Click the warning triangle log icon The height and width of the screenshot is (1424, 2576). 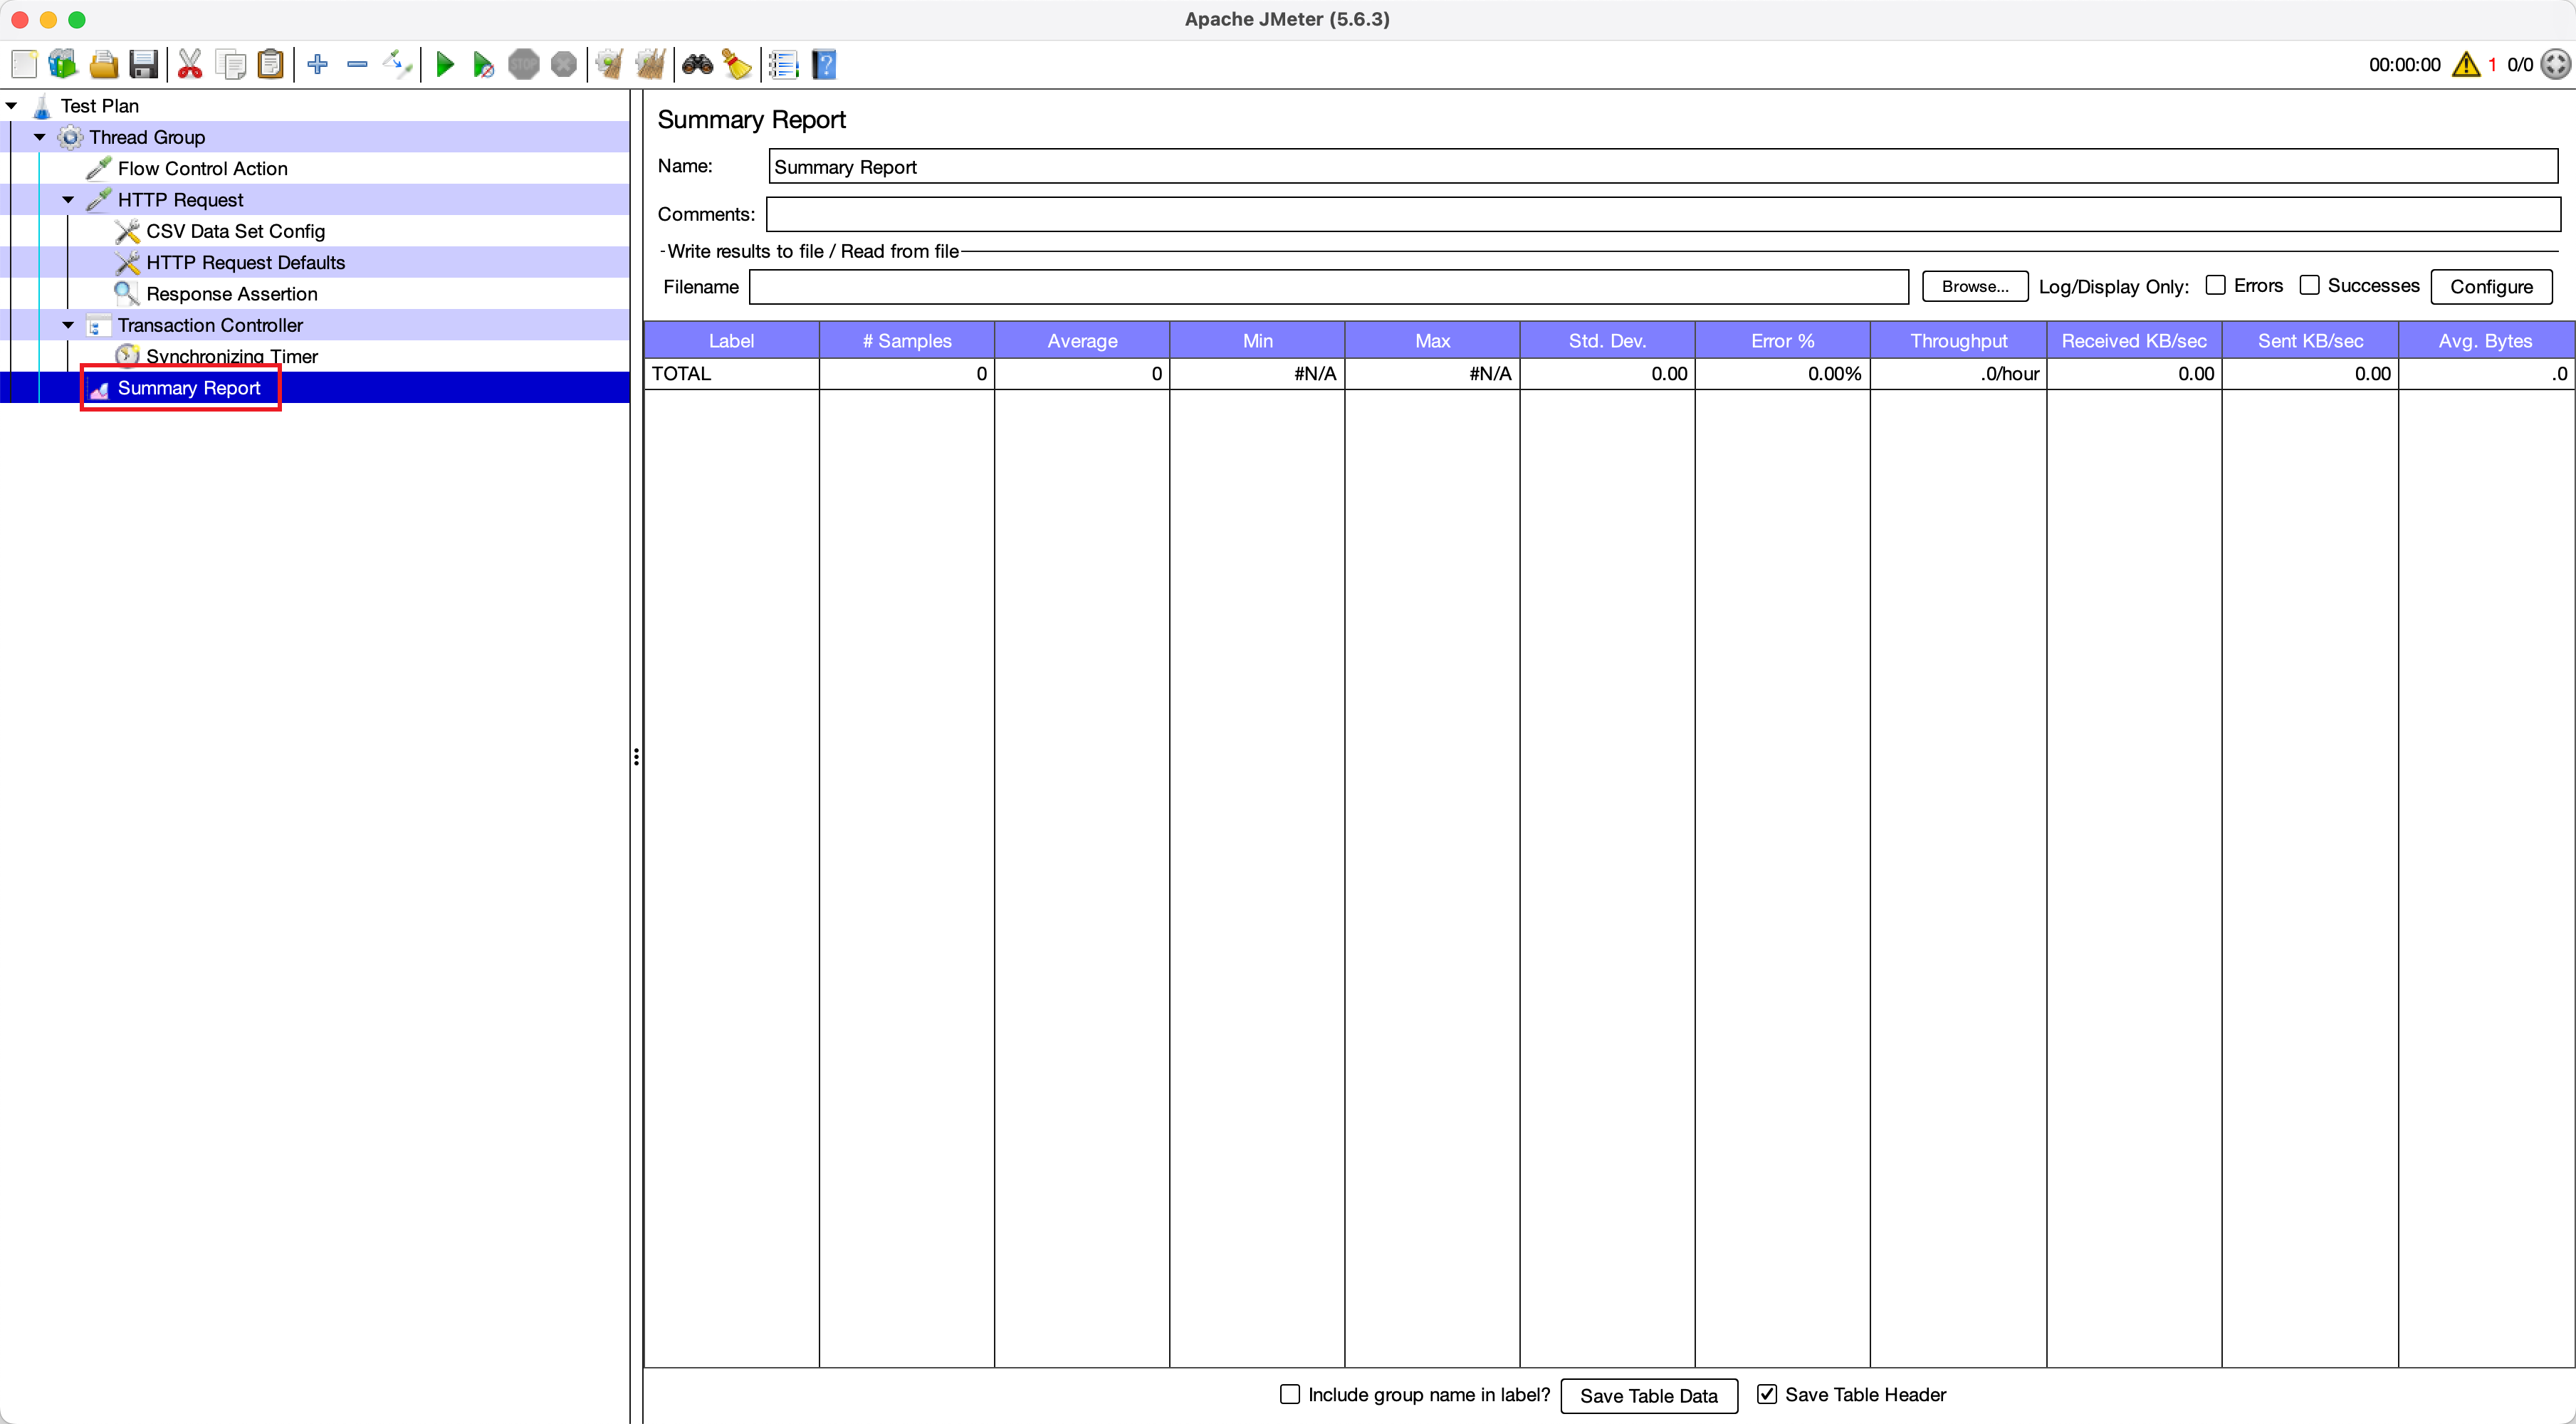(2467, 65)
